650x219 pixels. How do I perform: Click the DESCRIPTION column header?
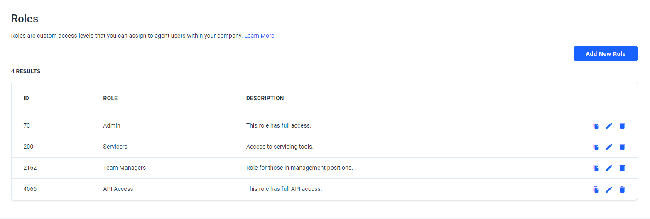click(x=265, y=99)
